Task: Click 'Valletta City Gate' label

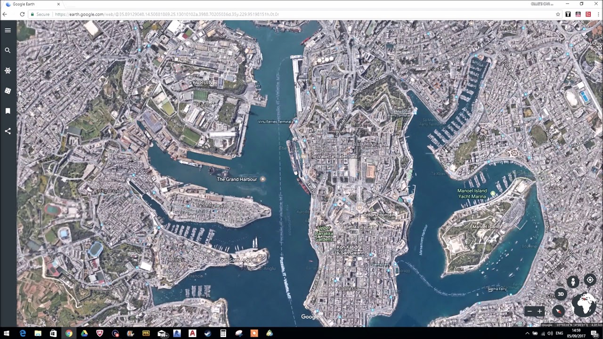Action: (359, 227)
